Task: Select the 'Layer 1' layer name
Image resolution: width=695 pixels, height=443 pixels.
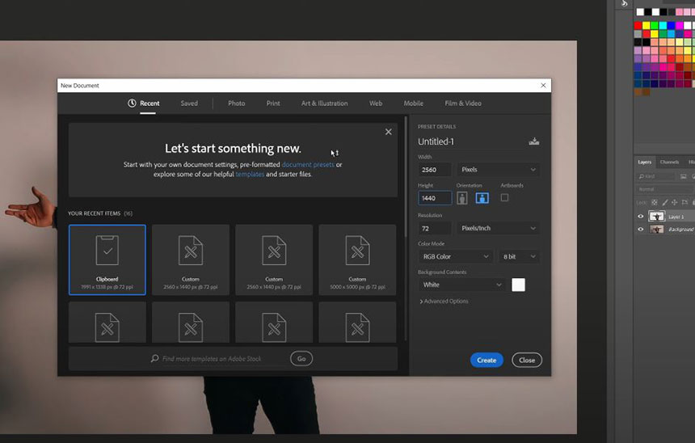Action: (676, 217)
